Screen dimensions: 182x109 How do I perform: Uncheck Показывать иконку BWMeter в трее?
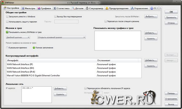coord(7,32)
